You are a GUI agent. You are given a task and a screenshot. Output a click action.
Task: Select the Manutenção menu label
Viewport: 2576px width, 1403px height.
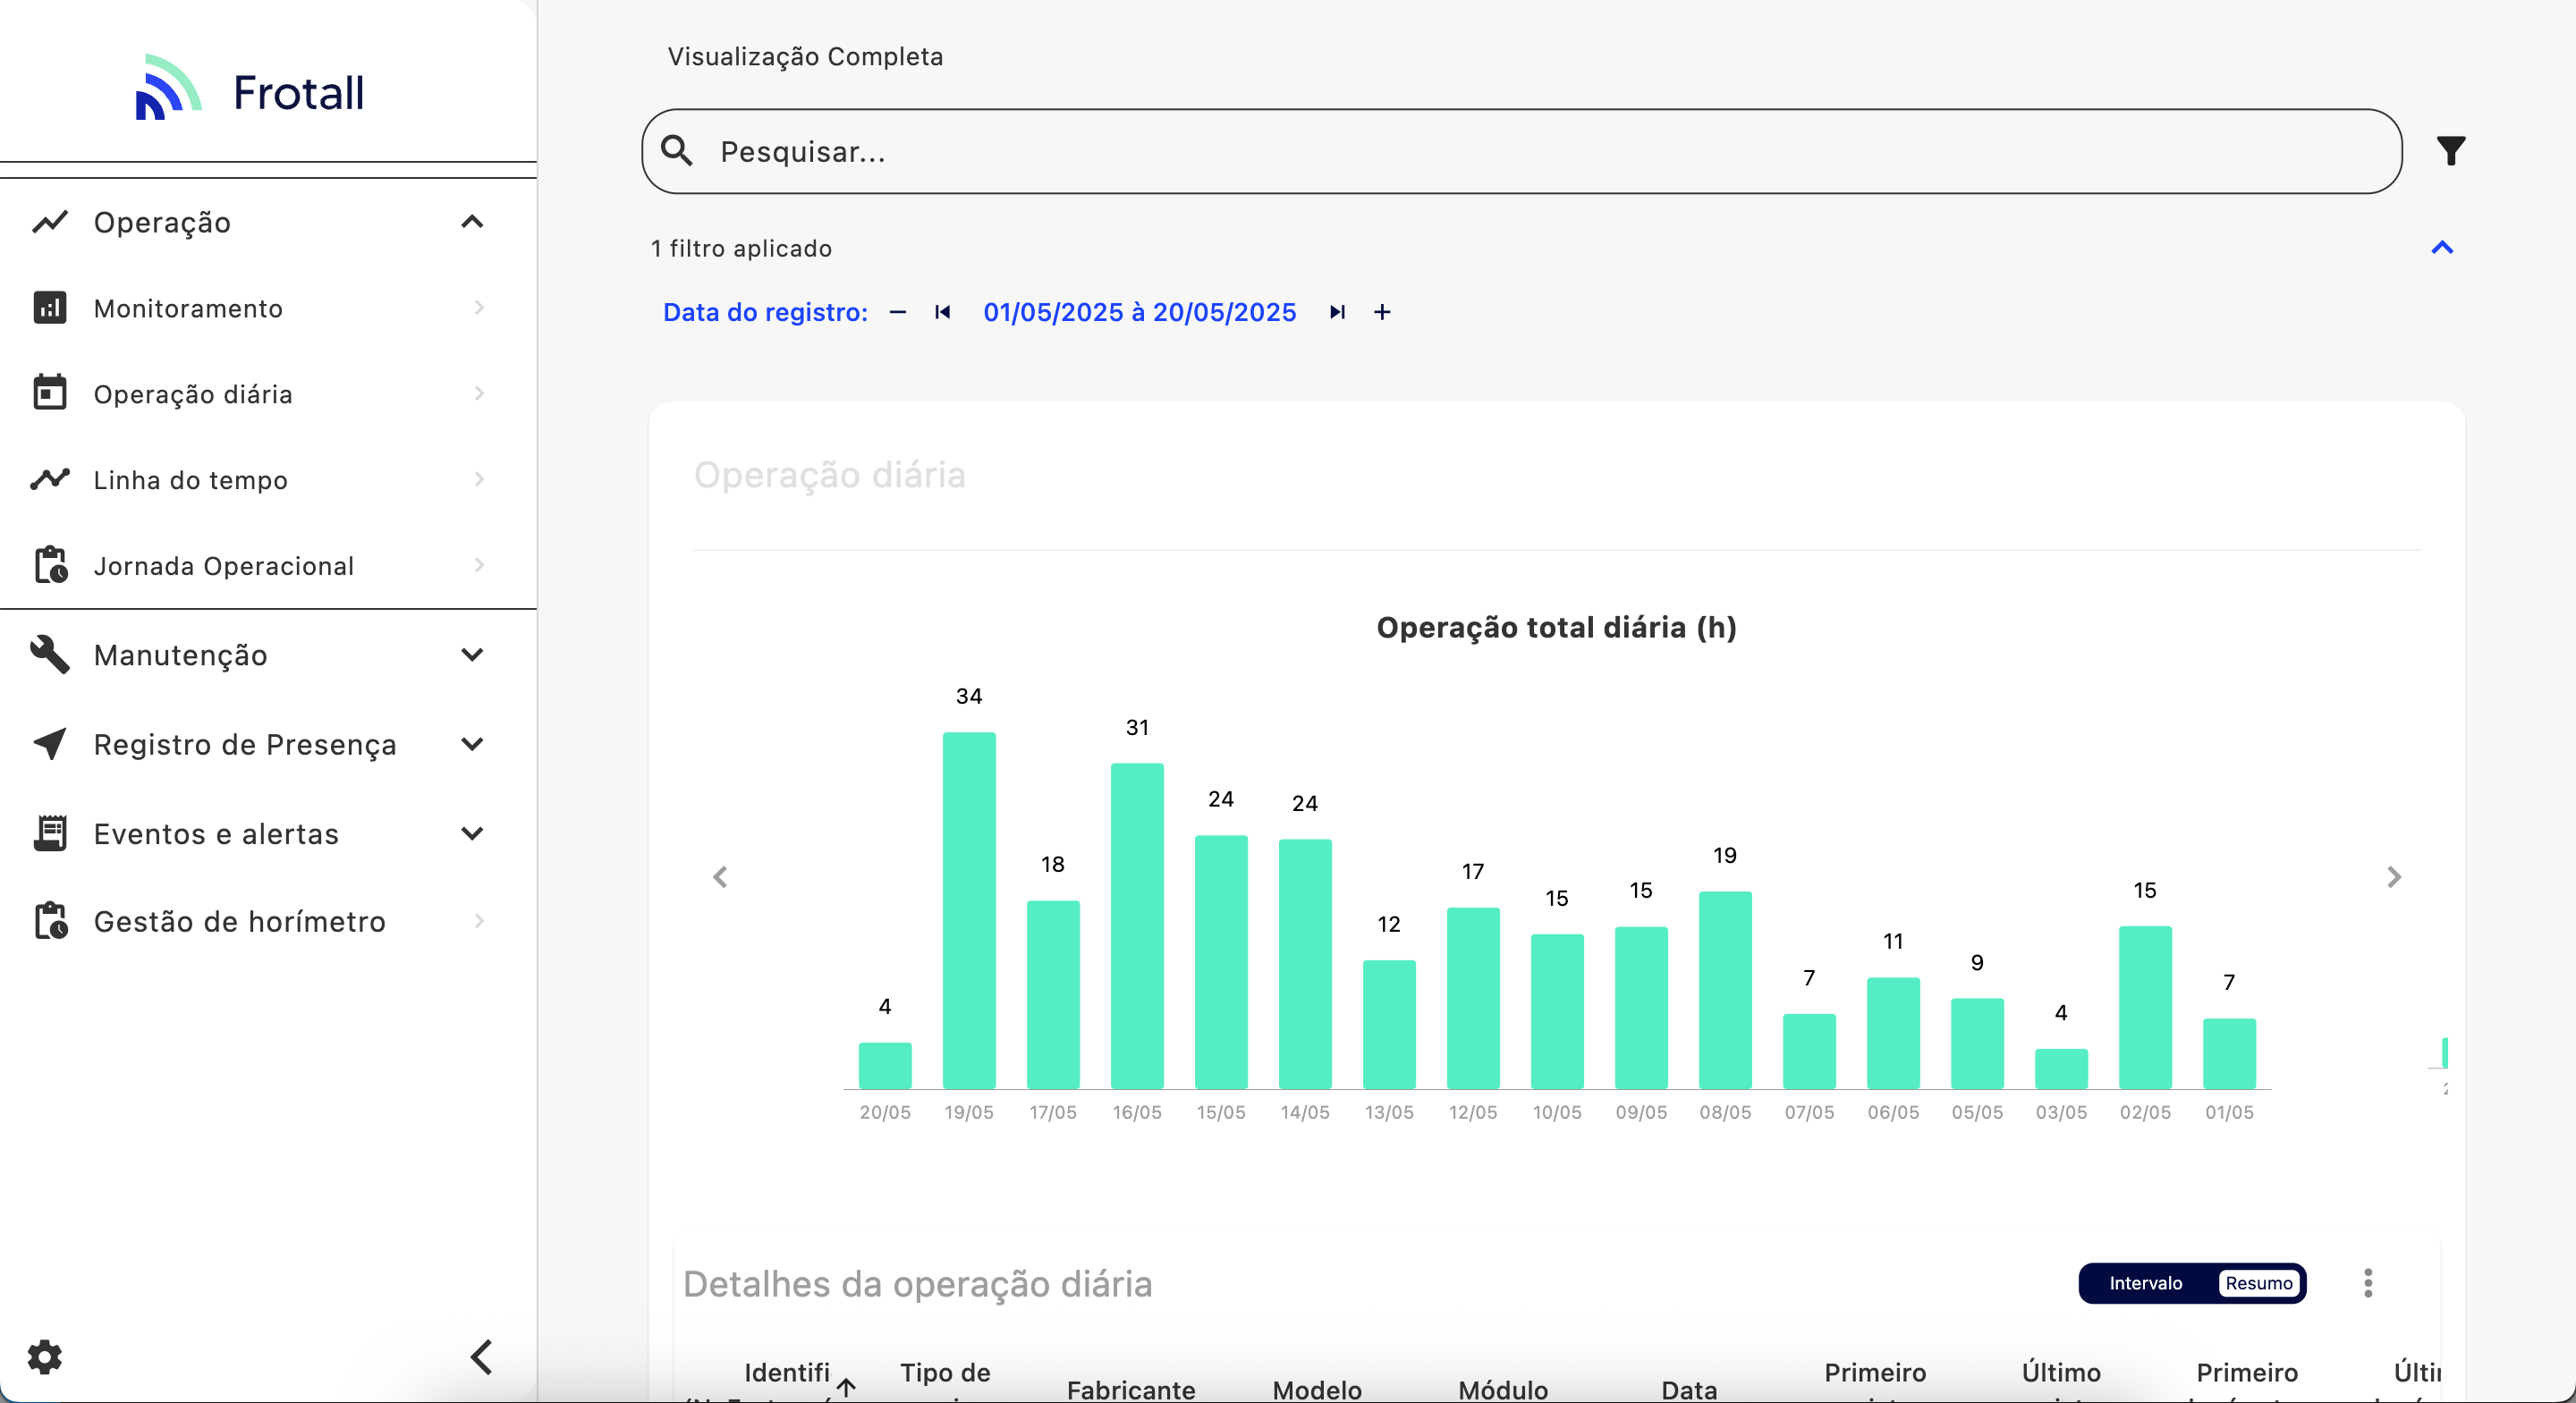pos(181,655)
